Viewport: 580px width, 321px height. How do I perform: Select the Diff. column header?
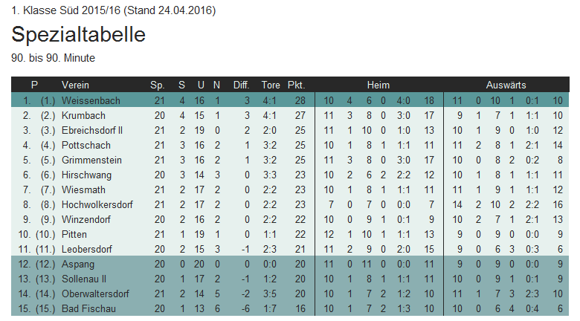(242, 85)
